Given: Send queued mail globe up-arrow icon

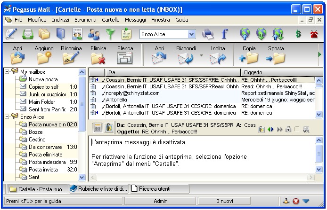Looking at the screenshot, I should pyautogui.click(x=245, y=34).
